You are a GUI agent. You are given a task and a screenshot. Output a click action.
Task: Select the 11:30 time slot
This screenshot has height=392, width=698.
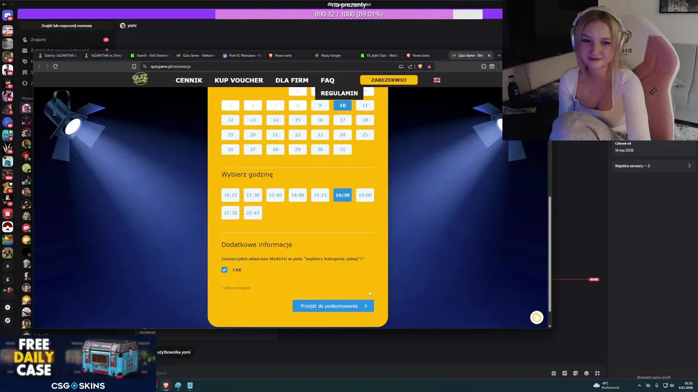point(252,195)
